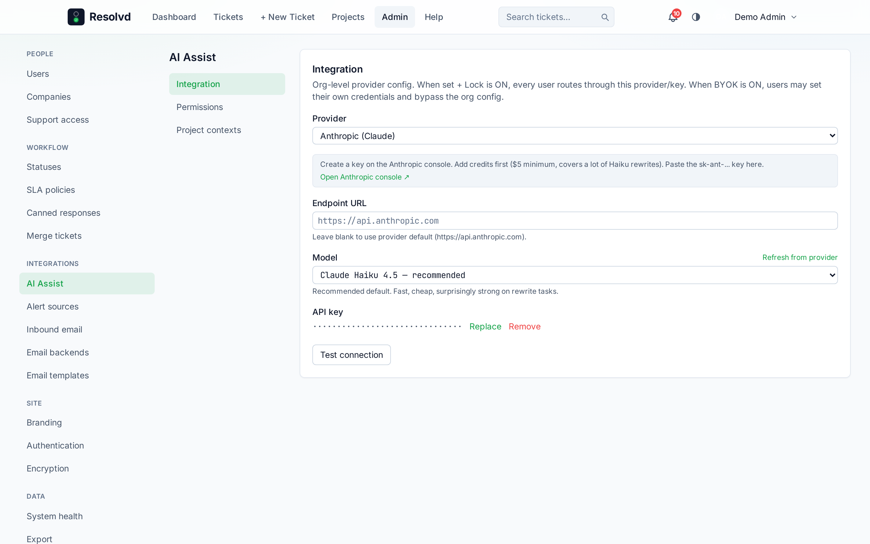The image size is (870, 544).
Task: Open the Model dropdown
Action: pyautogui.click(x=575, y=275)
